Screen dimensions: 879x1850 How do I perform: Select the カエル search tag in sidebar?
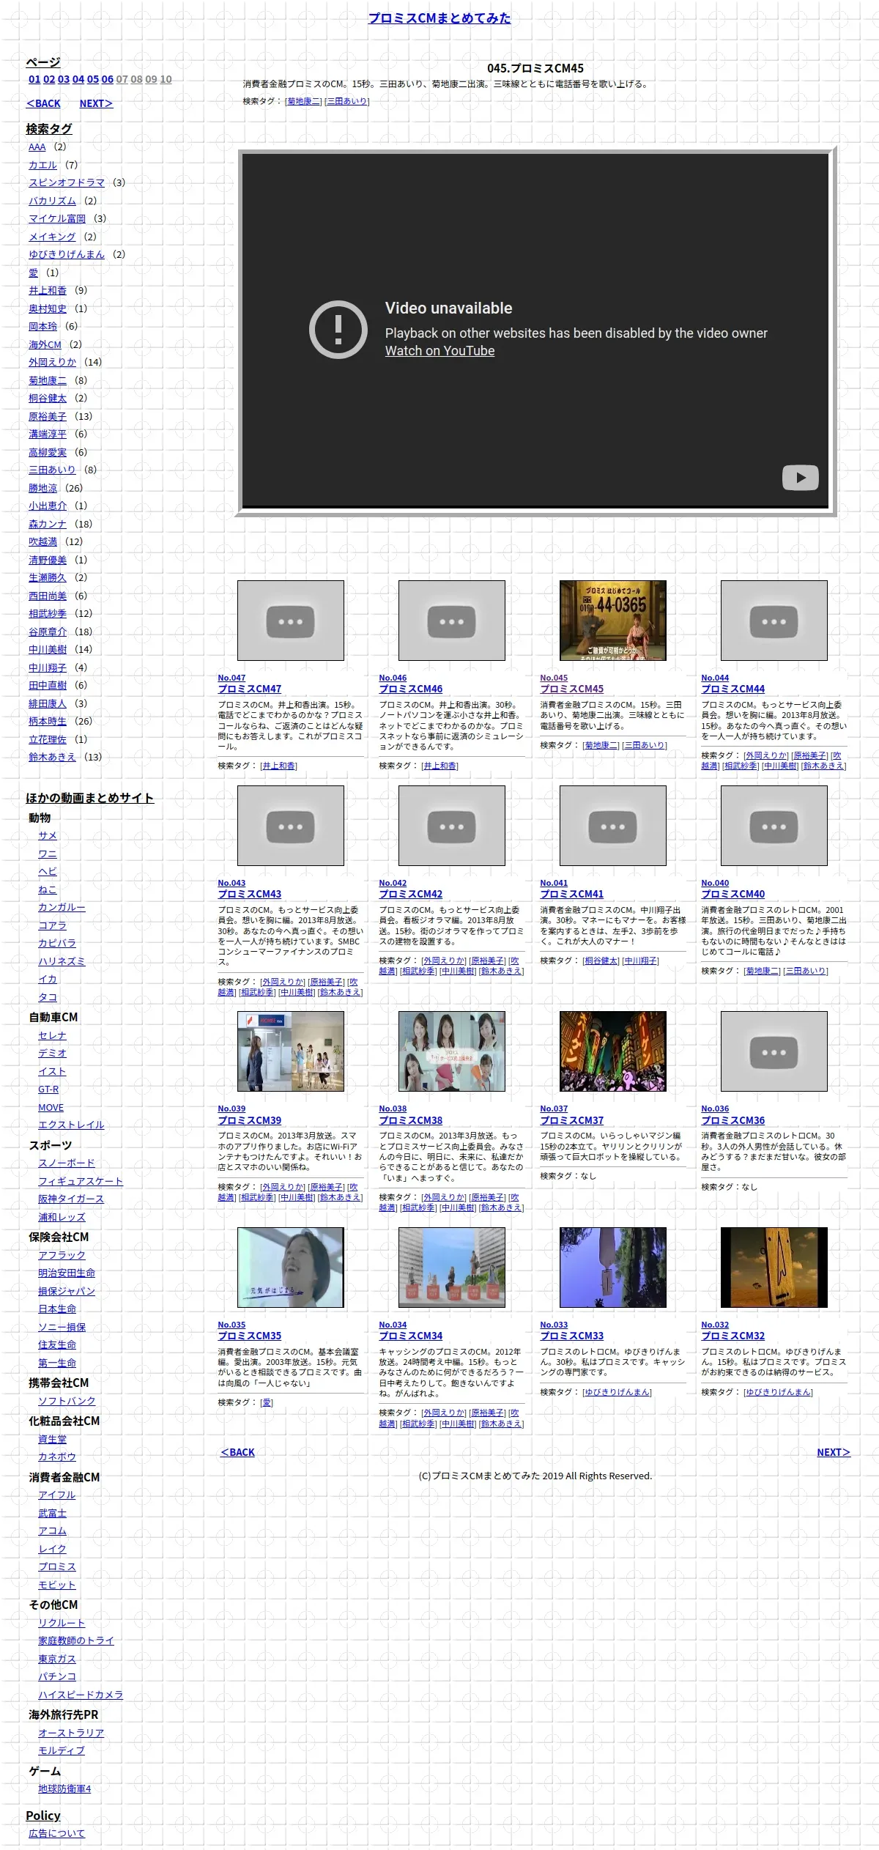click(x=43, y=165)
